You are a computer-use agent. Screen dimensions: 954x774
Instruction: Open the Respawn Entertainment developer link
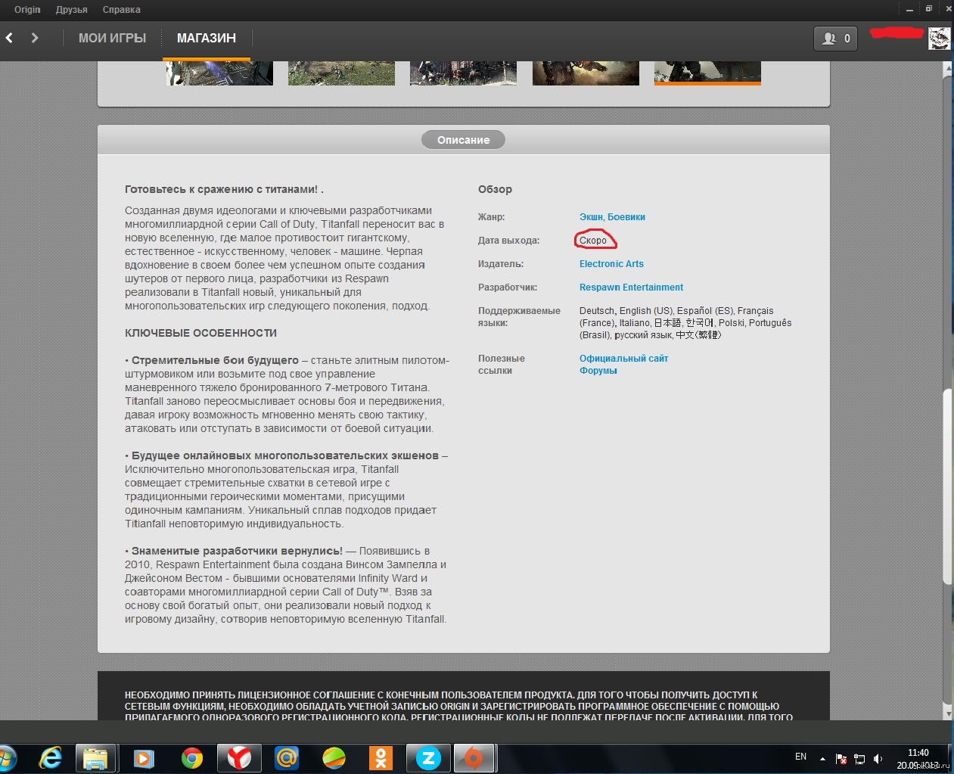tap(631, 288)
